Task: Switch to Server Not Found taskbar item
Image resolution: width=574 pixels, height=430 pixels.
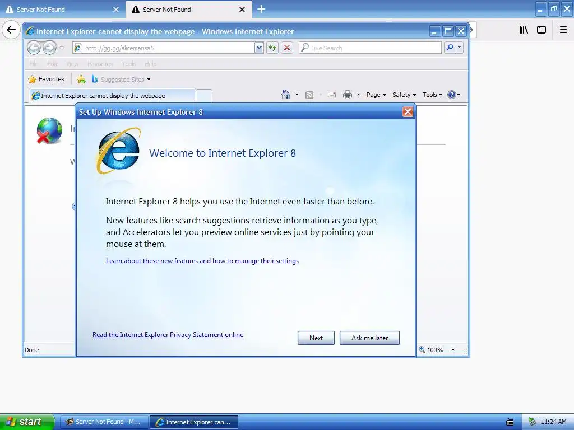Action: pyautogui.click(x=104, y=422)
